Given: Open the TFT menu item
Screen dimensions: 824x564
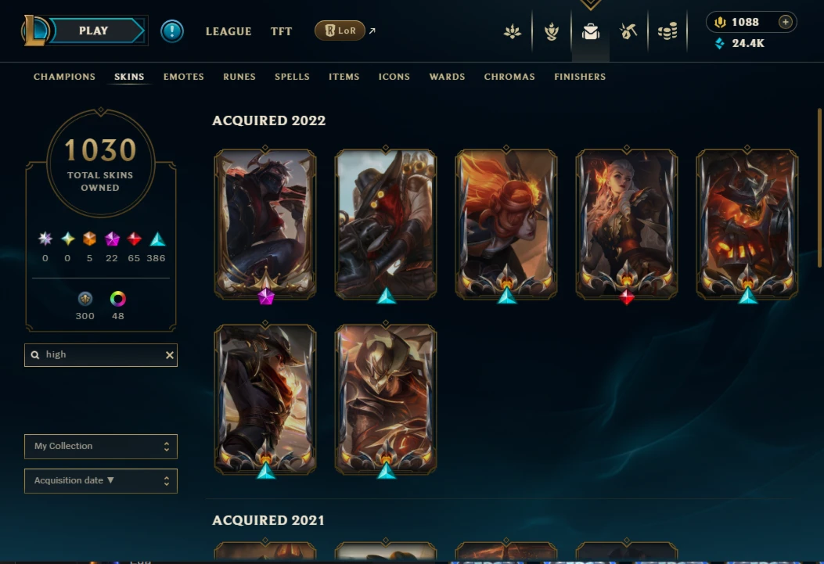Looking at the screenshot, I should pos(281,31).
